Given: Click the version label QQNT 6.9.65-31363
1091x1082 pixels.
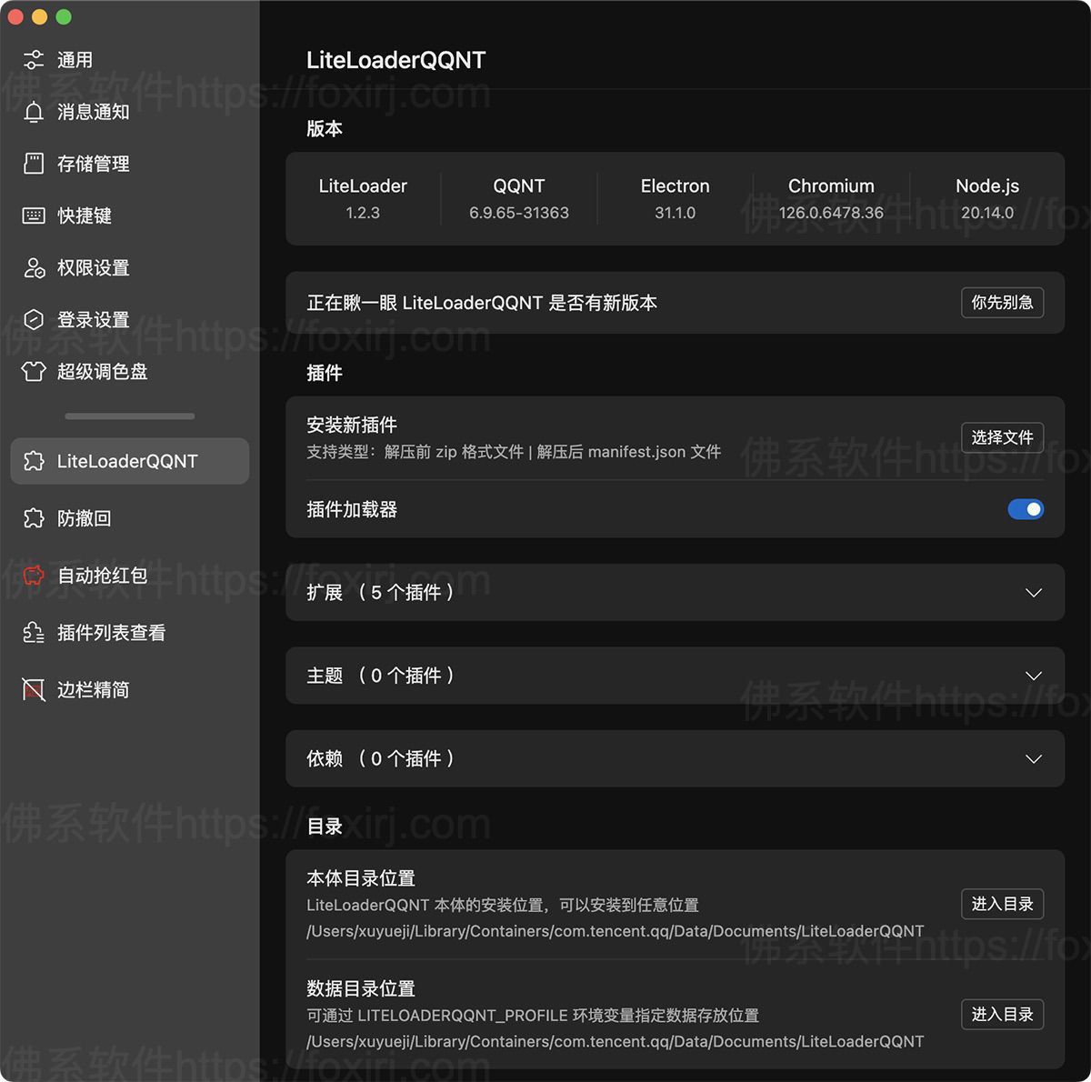Looking at the screenshot, I should click(x=518, y=198).
